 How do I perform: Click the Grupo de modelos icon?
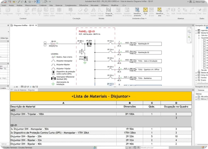[108, 10]
